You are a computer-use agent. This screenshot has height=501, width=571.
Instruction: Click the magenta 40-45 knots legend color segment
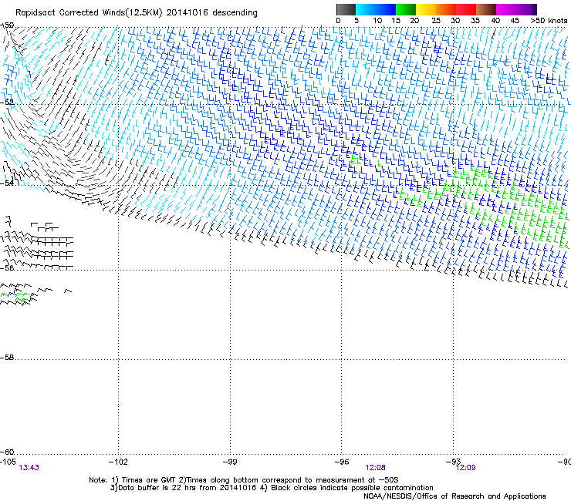(506, 9)
